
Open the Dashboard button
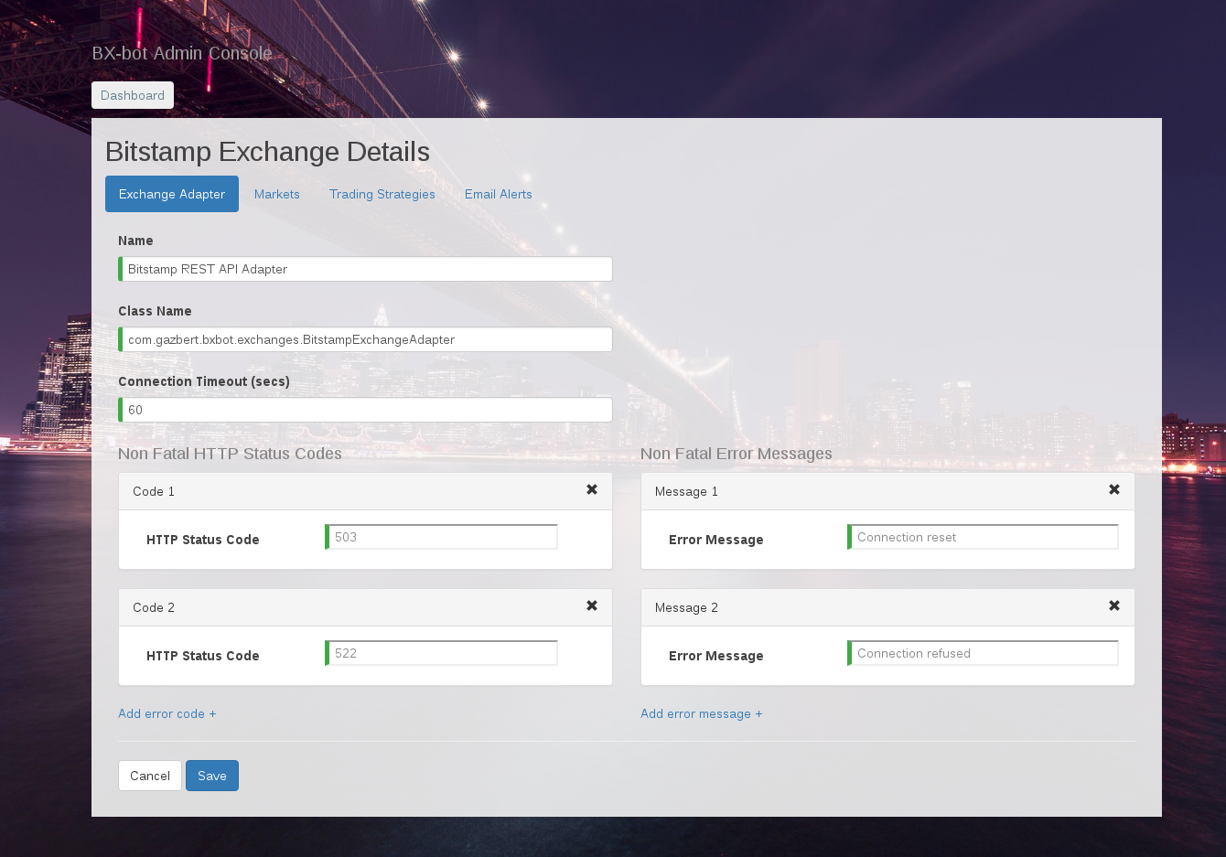pyautogui.click(x=133, y=95)
